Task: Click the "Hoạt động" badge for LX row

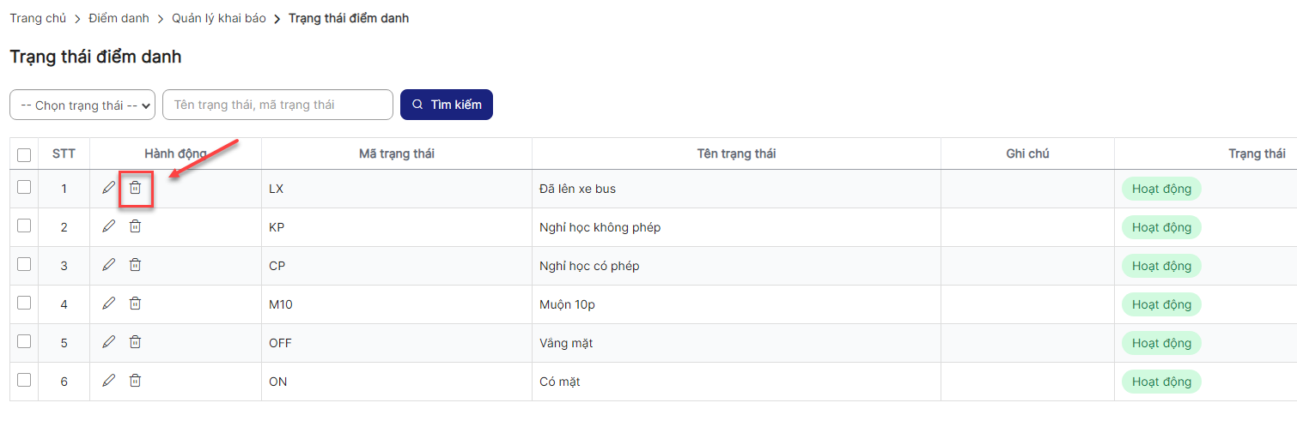Action: (x=1161, y=189)
